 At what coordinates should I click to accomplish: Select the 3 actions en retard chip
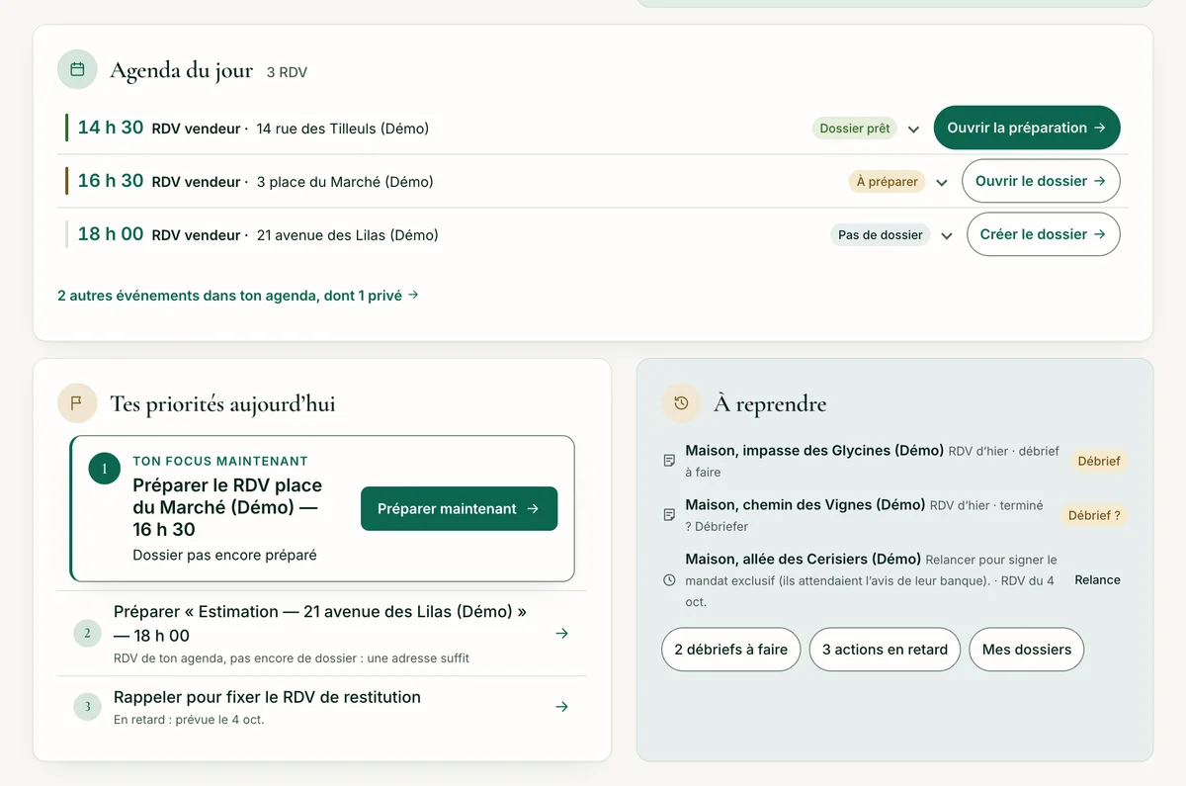point(885,650)
